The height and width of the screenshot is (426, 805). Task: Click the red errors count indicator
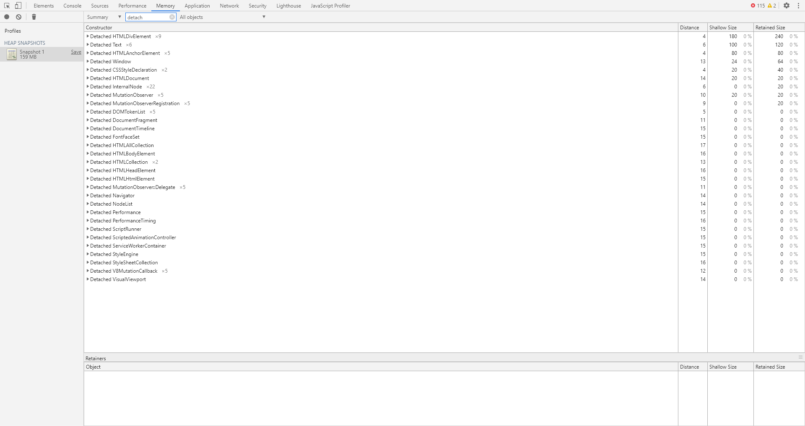point(758,6)
